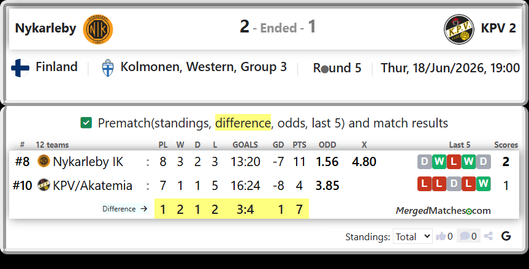Click the share icon
529x269 pixels.
tap(488, 236)
